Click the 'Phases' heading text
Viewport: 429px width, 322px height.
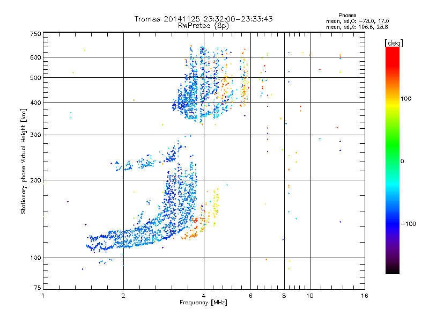(x=347, y=16)
